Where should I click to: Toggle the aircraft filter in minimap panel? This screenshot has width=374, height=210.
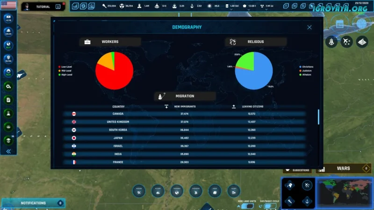[x=306, y=185]
